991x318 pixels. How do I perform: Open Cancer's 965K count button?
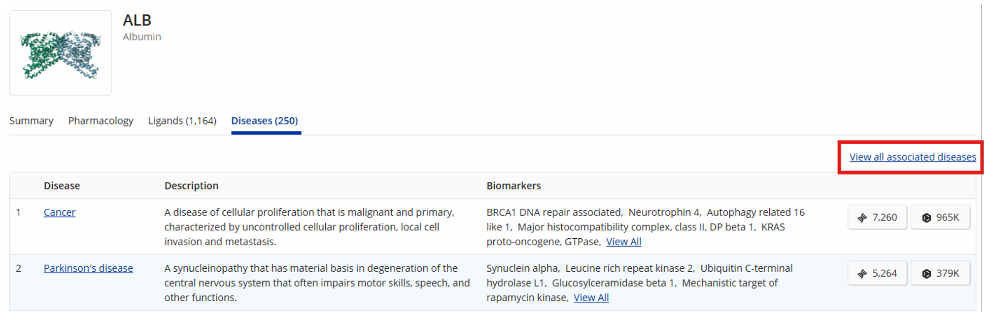940,217
